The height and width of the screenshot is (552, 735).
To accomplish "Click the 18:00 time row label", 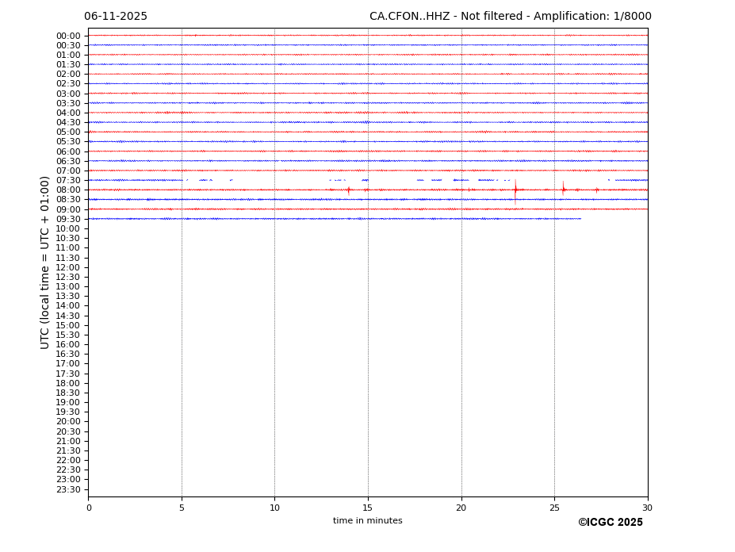I will click(67, 383).
